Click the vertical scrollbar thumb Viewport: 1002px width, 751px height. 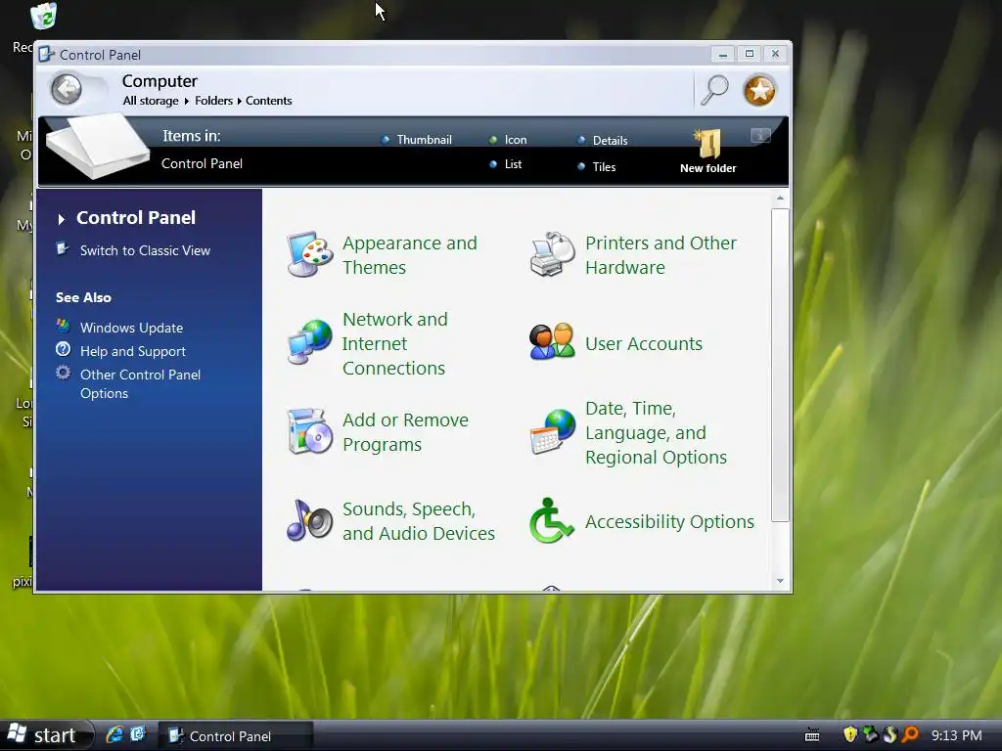[780, 366]
